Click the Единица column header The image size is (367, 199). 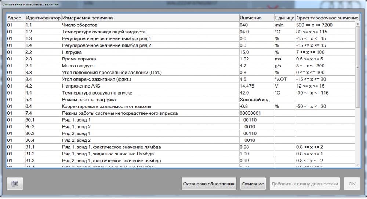pos(285,18)
